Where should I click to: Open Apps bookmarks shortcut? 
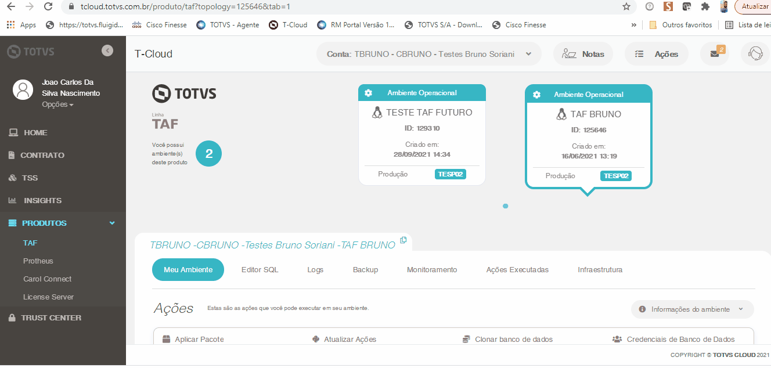pyautogui.click(x=21, y=25)
